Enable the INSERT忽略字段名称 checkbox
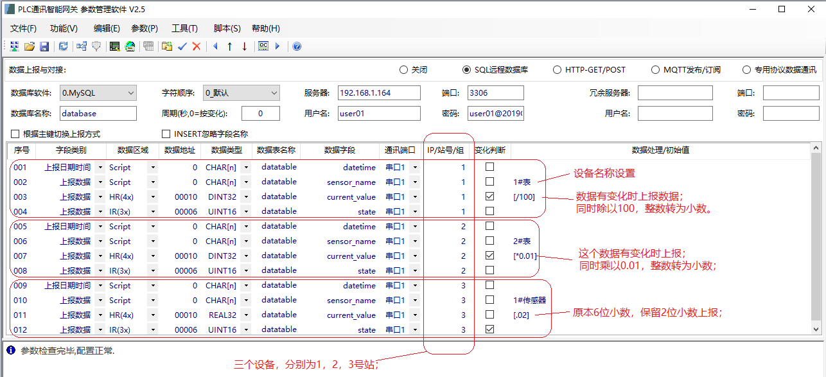 165,134
